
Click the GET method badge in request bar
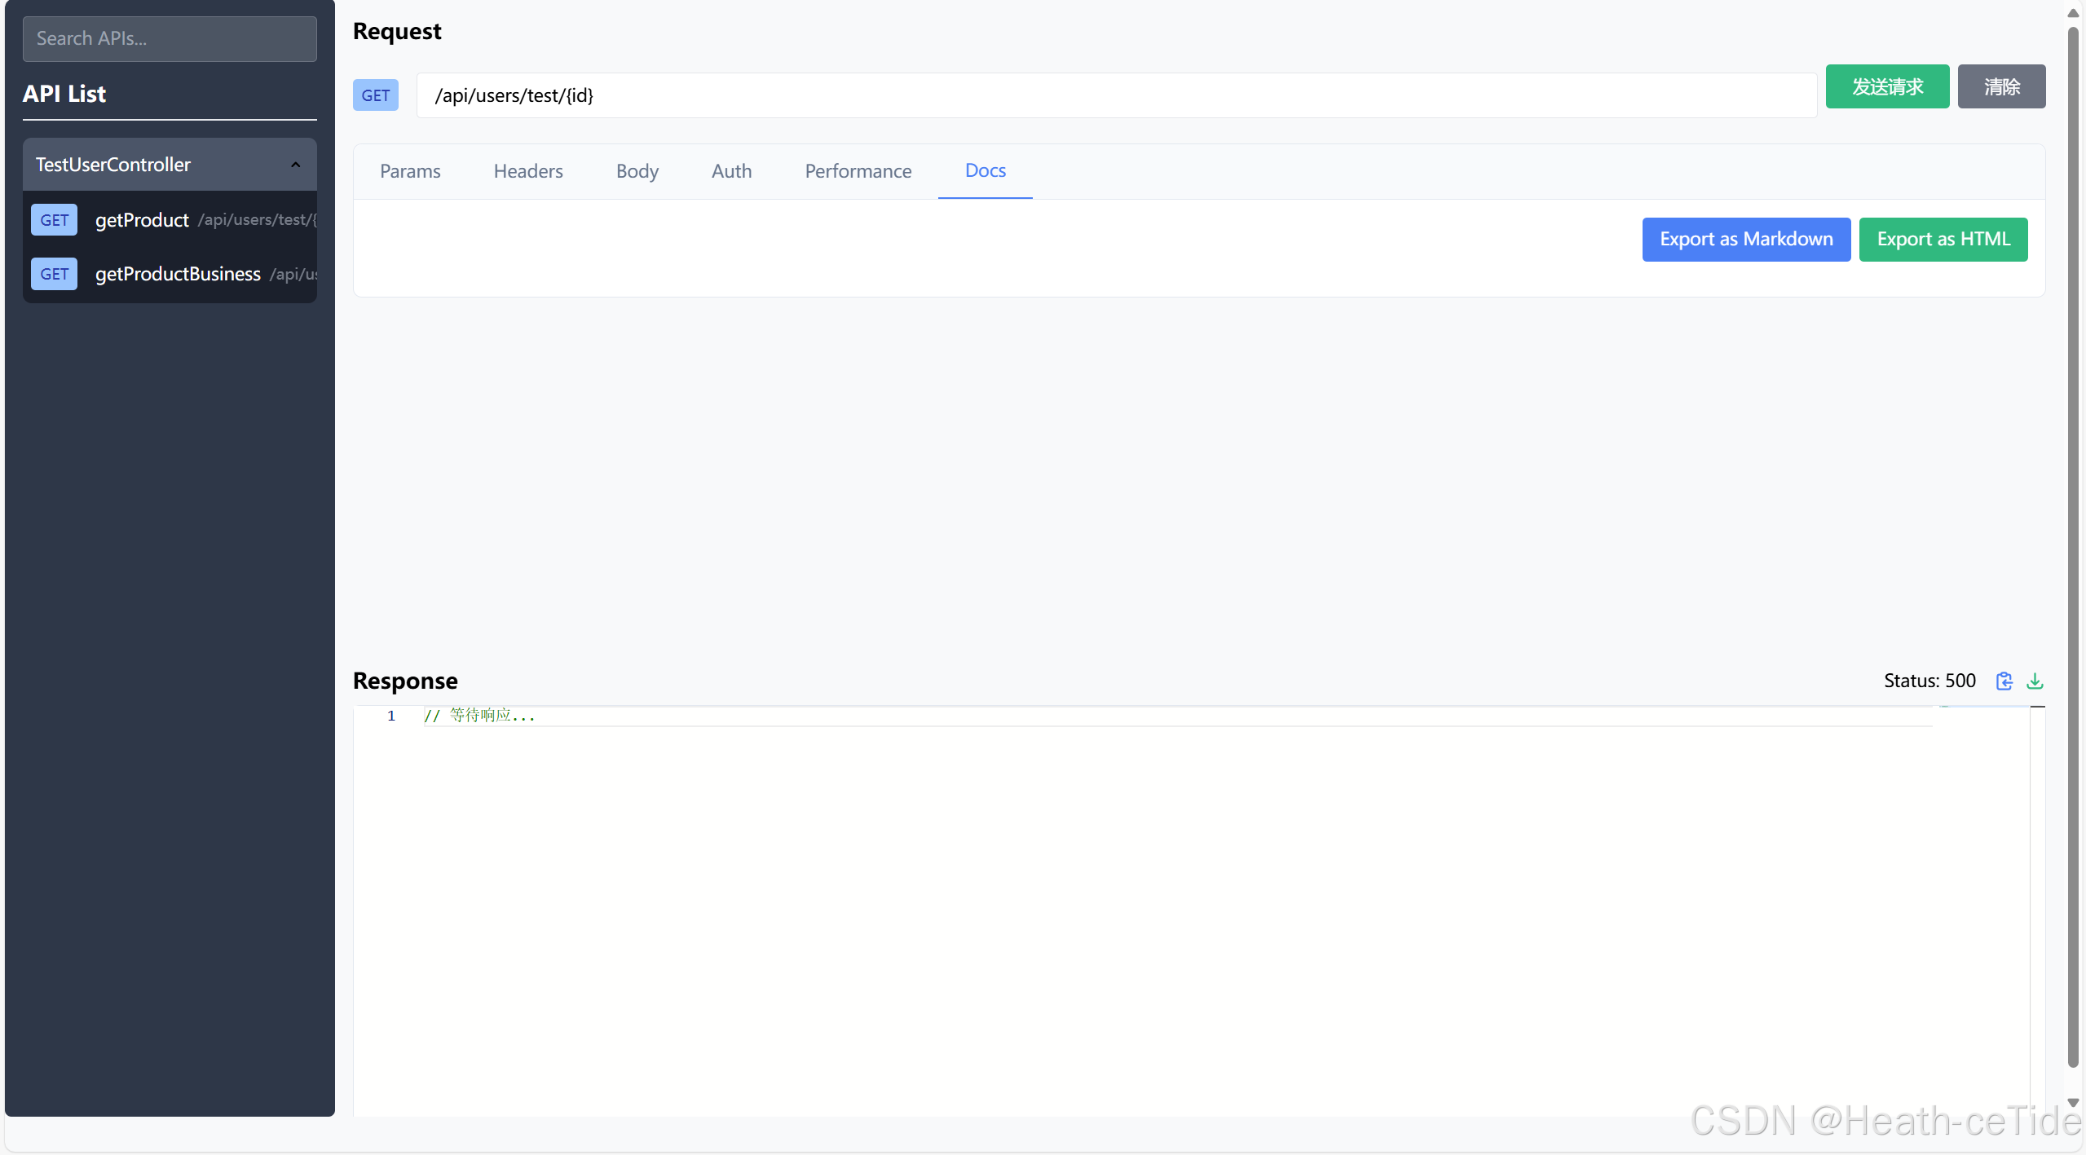[x=375, y=95]
